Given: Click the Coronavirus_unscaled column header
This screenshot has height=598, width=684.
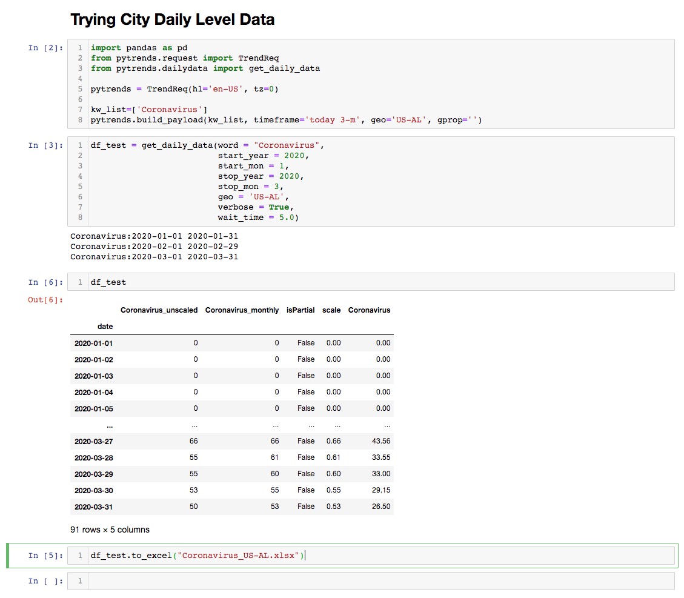Looking at the screenshot, I should point(159,310).
